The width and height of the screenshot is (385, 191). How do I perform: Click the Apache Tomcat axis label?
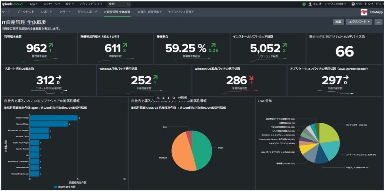(22, 149)
